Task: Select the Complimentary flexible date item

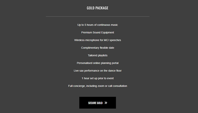Action: (98, 48)
